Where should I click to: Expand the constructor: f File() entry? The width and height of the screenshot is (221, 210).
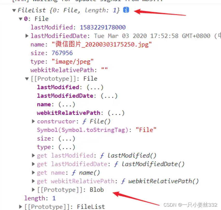(33, 121)
